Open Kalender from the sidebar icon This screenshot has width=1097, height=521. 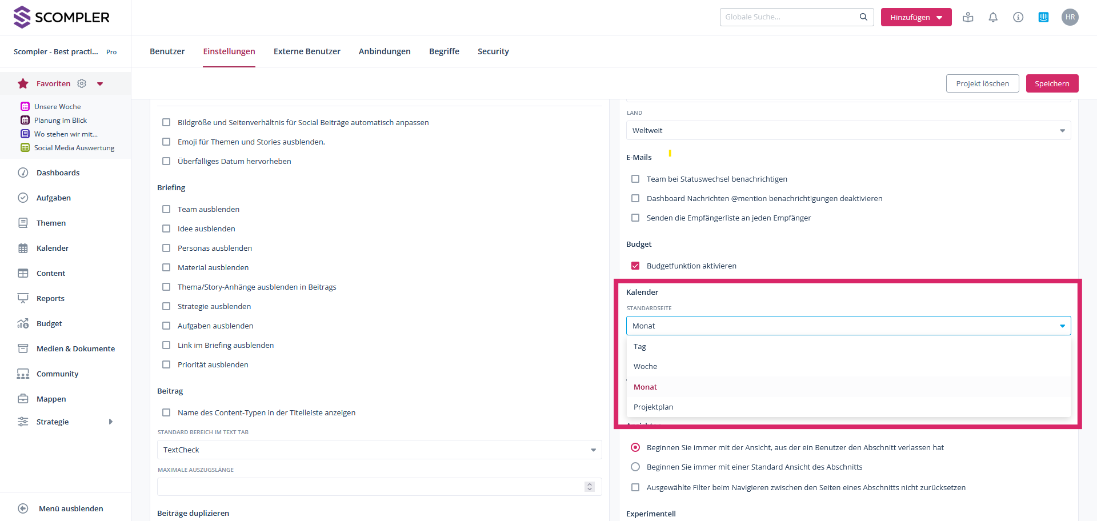(23, 248)
